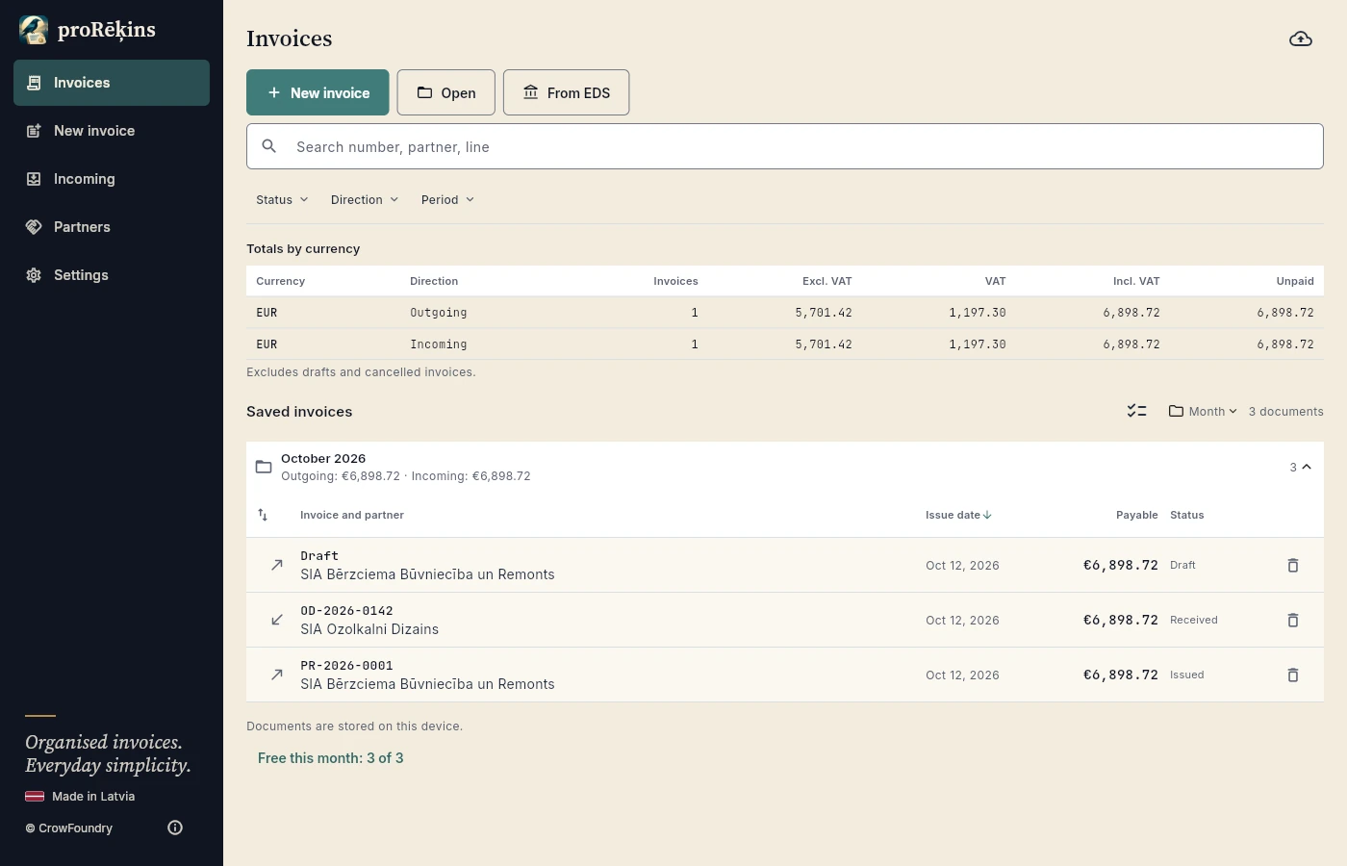Open the Status filter dropdown
This screenshot has width=1347, height=866.
pyautogui.click(x=282, y=200)
